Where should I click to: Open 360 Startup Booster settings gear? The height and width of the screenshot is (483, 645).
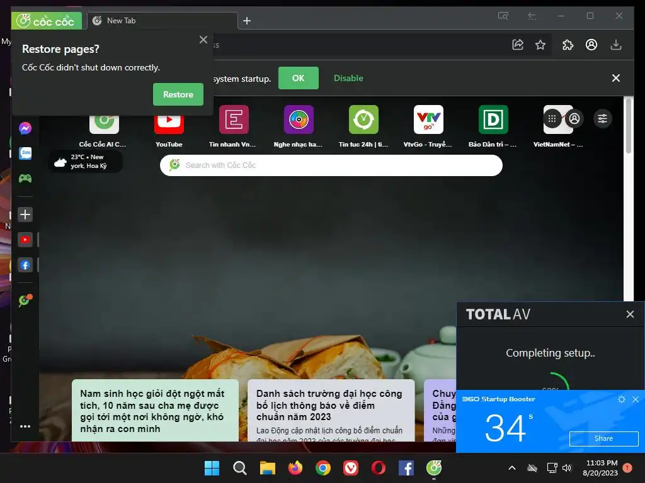(x=622, y=399)
